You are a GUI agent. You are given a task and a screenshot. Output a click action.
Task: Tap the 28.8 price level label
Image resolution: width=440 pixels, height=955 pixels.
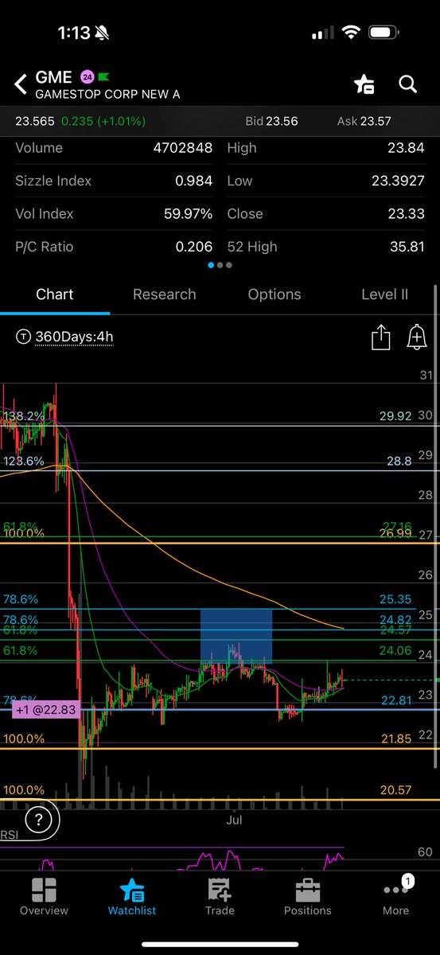click(x=398, y=461)
